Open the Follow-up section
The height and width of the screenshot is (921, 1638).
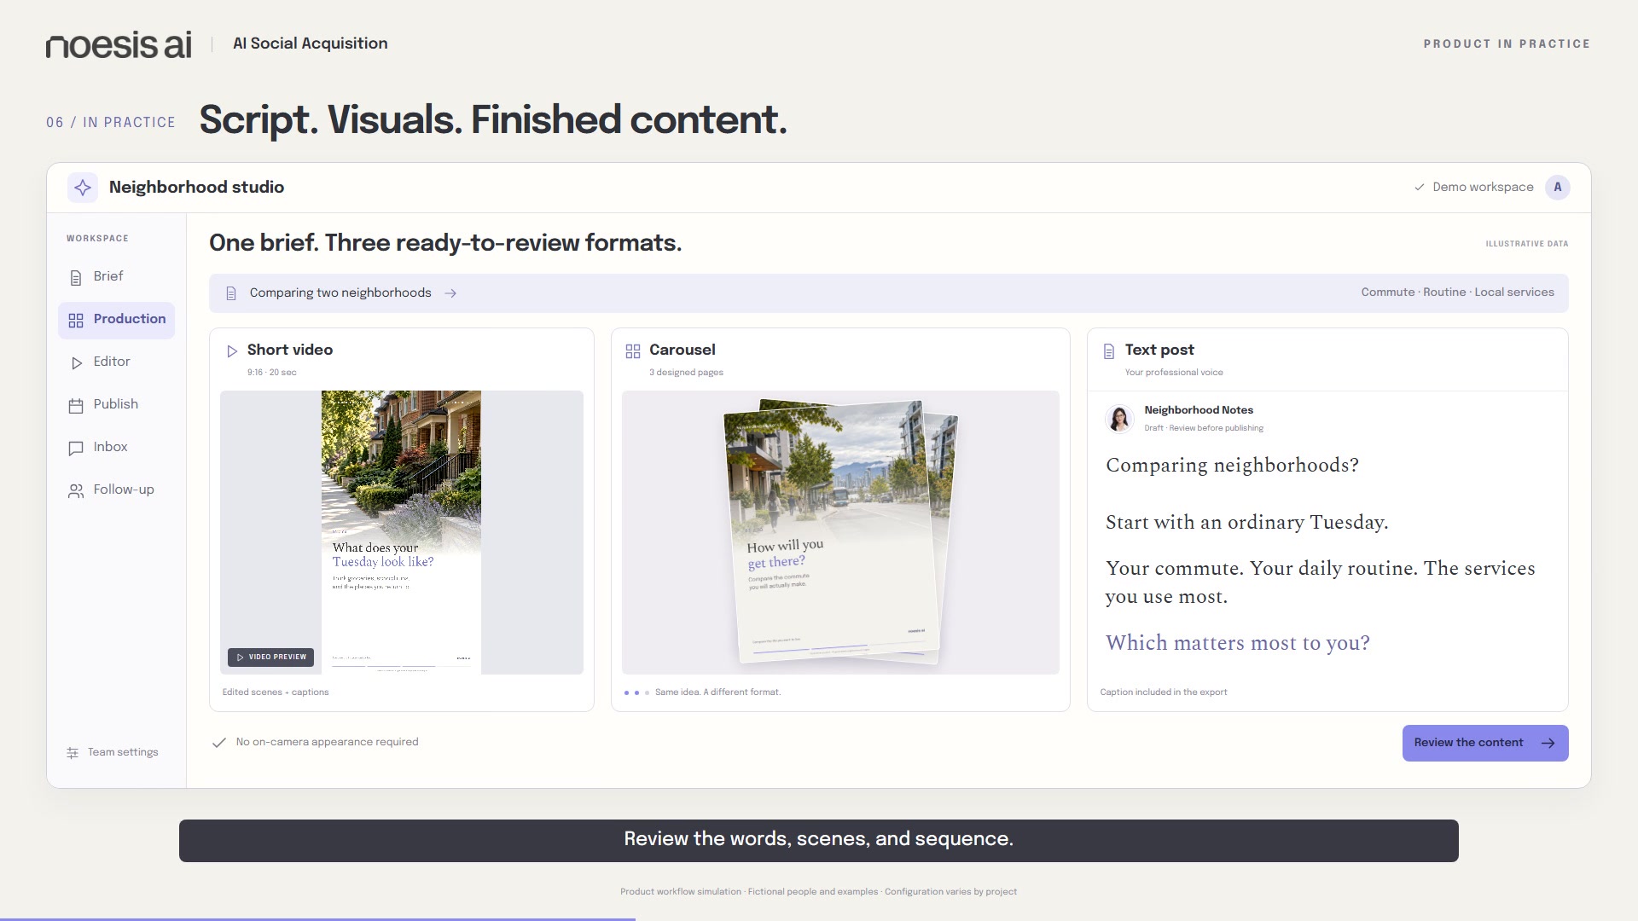pyautogui.click(x=116, y=489)
